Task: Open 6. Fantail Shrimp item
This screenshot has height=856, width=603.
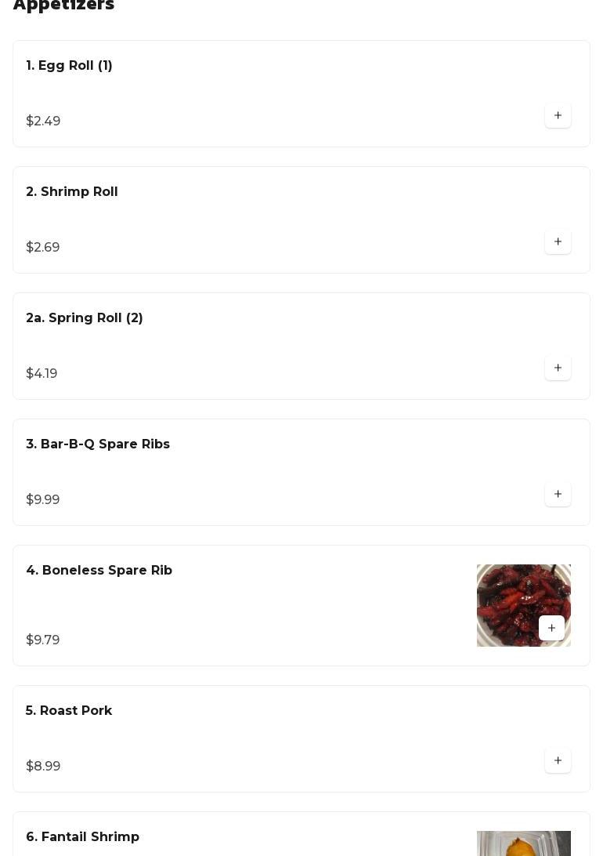Action: pyautogui.click(x=83, y=837)
